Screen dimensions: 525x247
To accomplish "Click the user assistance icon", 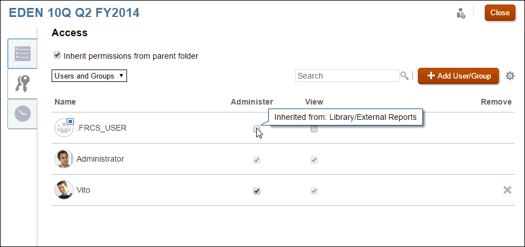I will (461, 13).
